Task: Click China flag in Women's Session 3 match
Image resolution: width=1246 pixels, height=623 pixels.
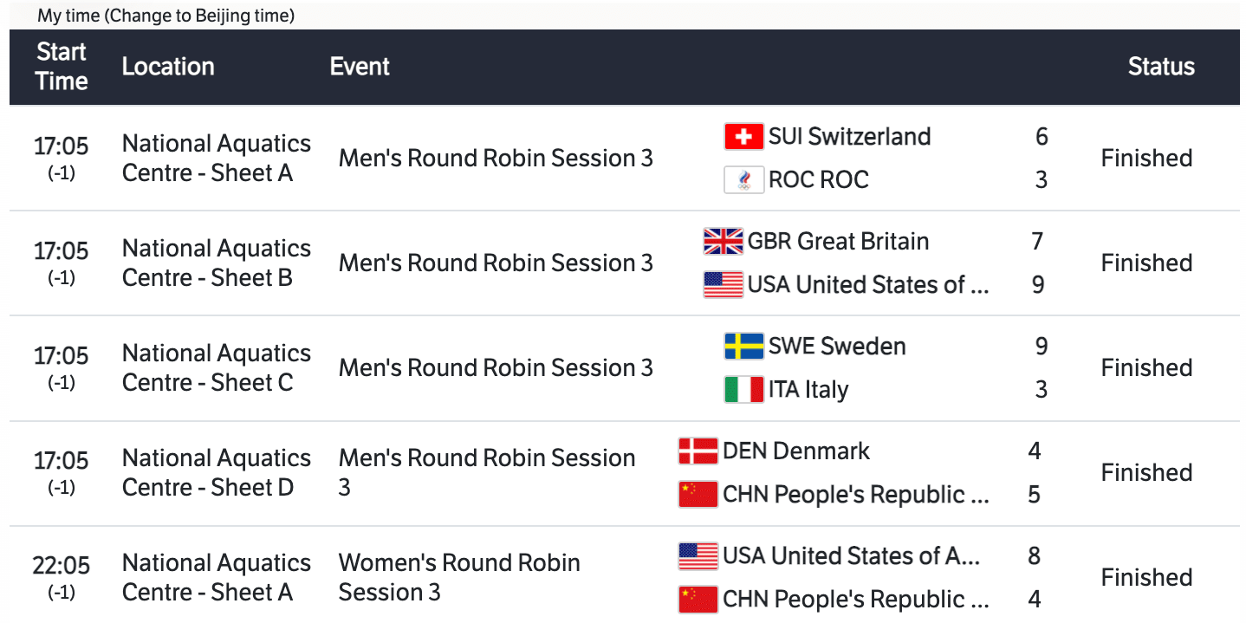Action: click(x=698, y=600)
